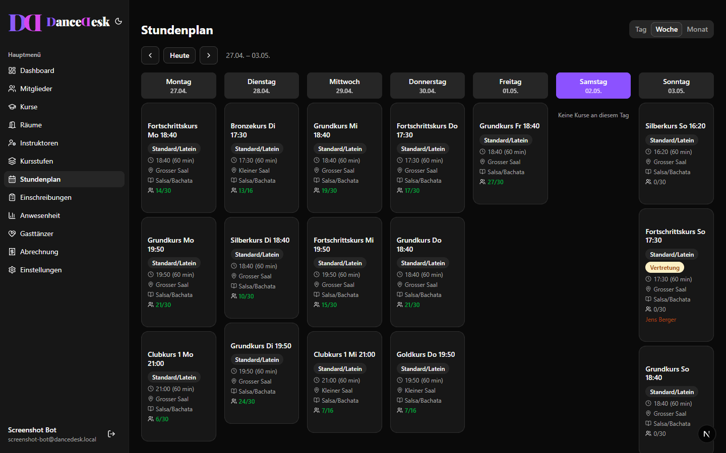Click the Einschreibungen clipboard icon
This screenshot has width=726, height=453.
(12, 197)
